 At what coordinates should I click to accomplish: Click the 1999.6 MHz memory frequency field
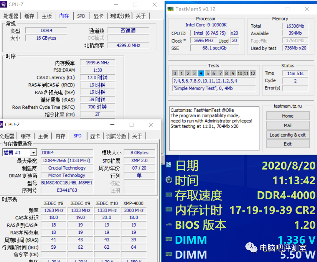click(x=97, y=63)
